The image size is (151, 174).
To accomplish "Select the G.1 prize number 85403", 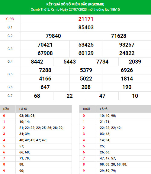I will click(86, 28).
